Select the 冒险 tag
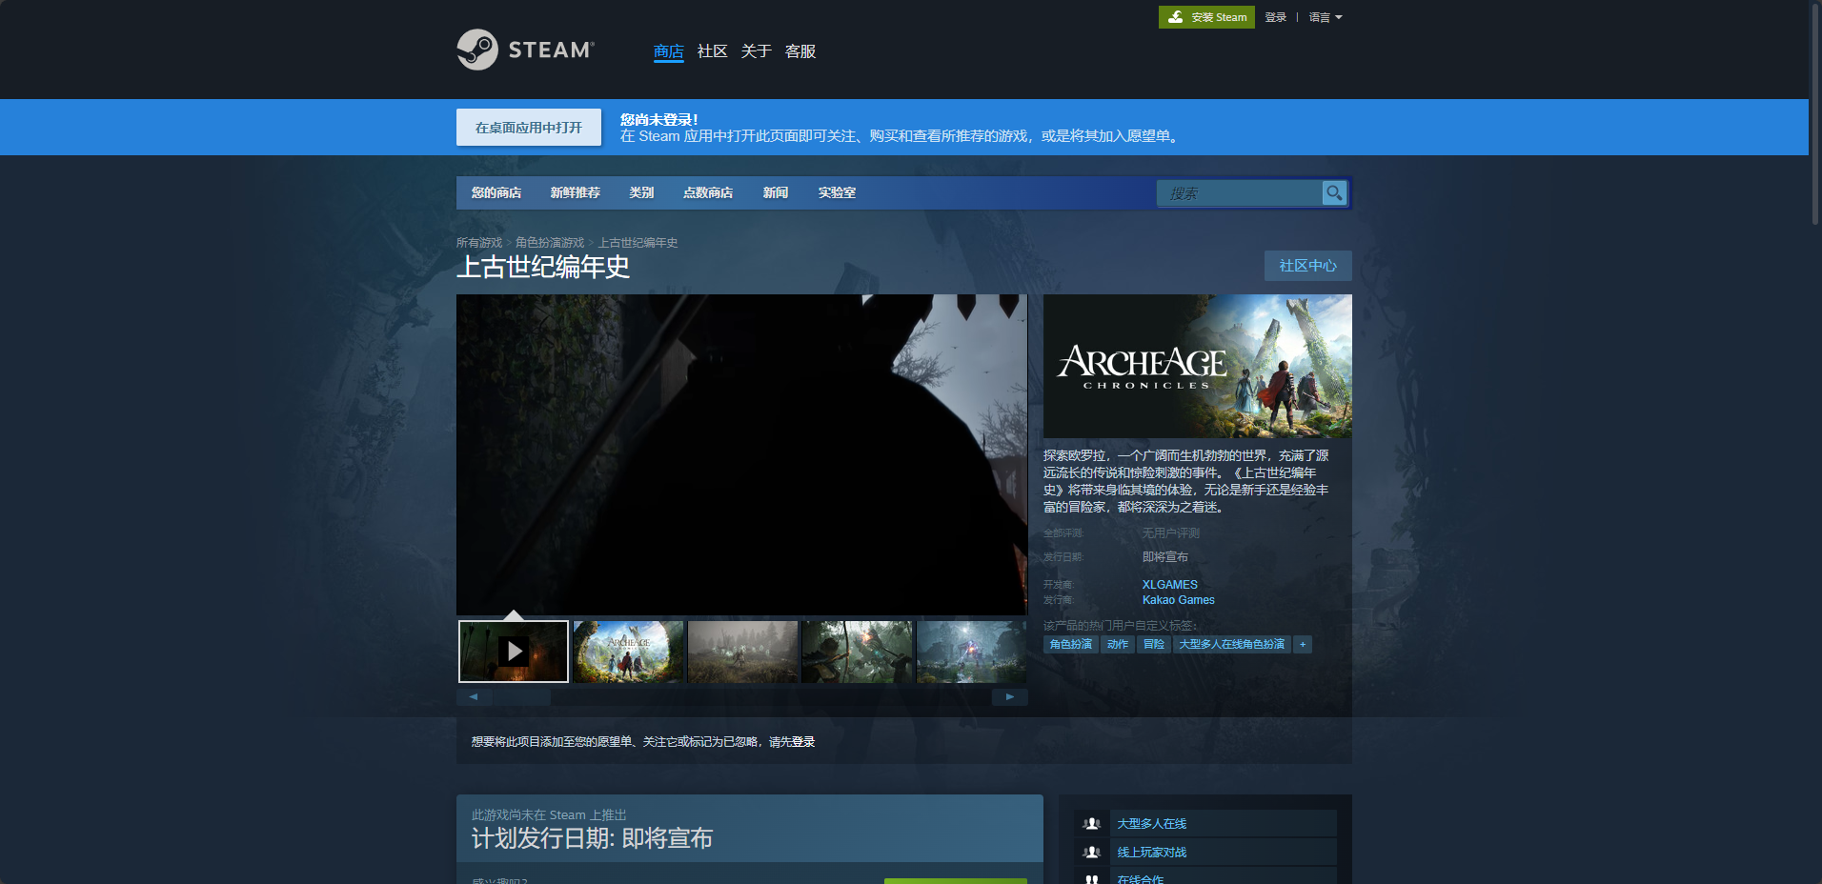1822x884 pixels. [x=1154, y=645]
